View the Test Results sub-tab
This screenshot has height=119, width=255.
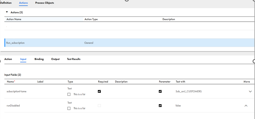point(74,59)
